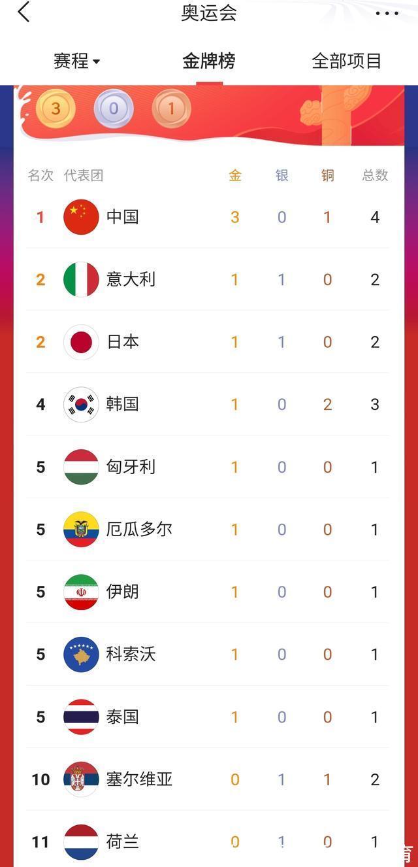Open the three-dot more options menu
The width and height of the screenshot is (418, 867).
coord(387,13)
